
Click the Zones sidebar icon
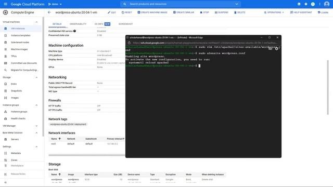pyautogui.click(x=6, y=160)
